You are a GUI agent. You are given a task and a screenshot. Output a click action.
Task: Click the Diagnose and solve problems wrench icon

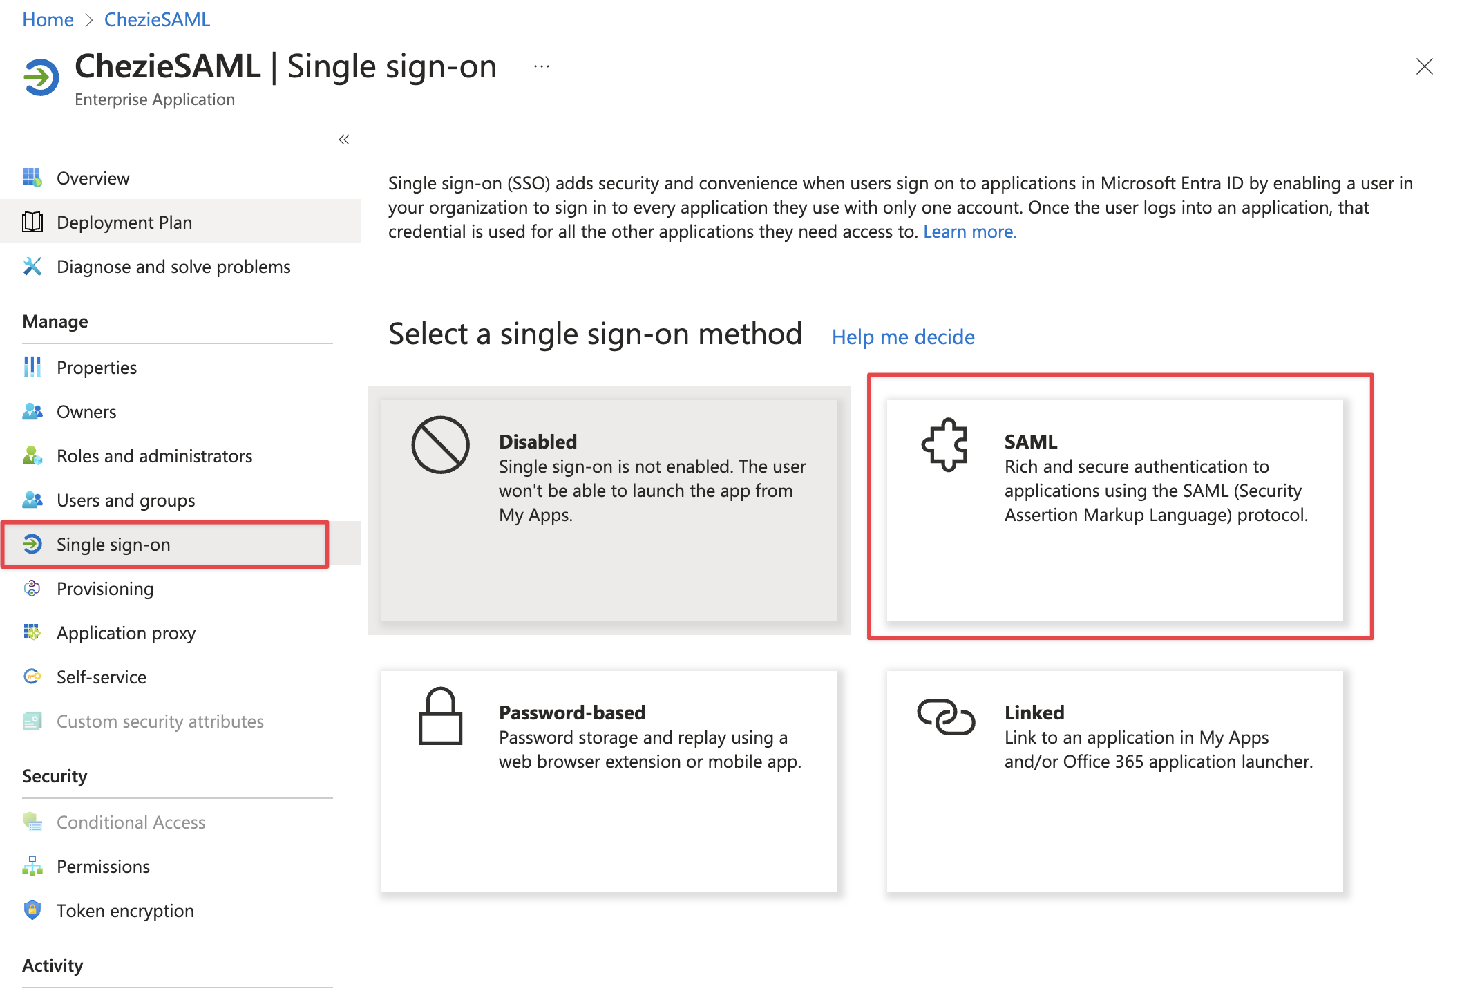(32, 266)
